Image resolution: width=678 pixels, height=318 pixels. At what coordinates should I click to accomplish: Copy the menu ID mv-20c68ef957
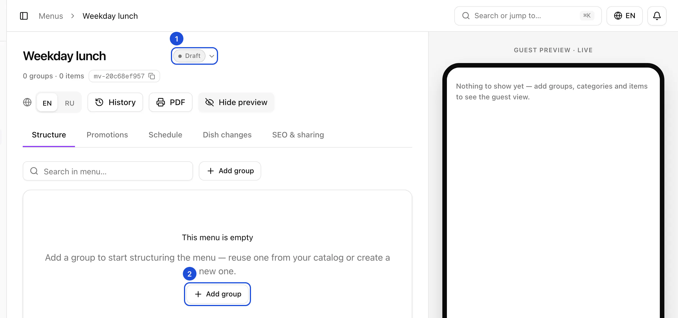click(152, 76)
